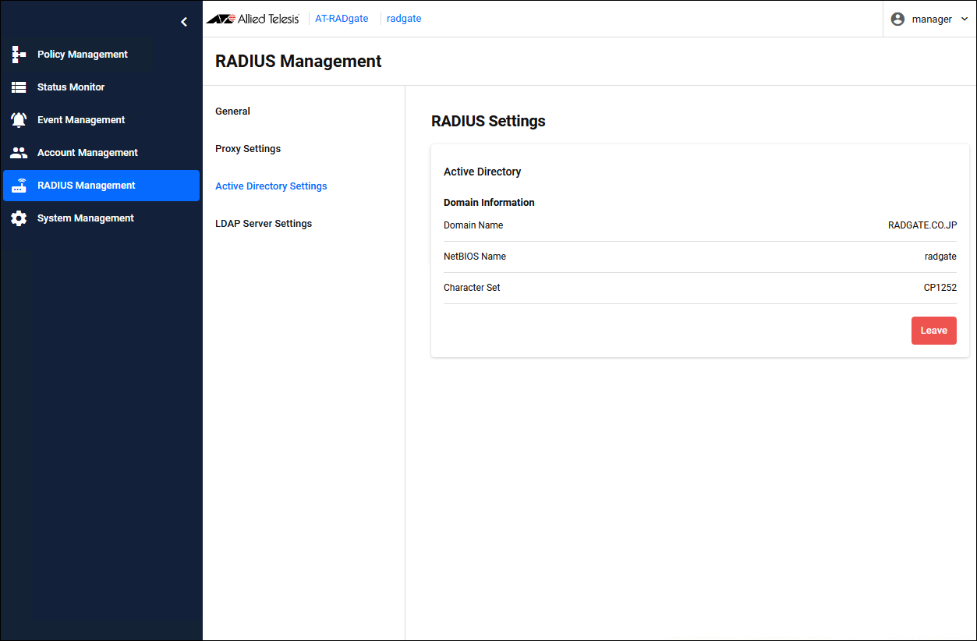Select the Status Monitor list icon
The image size is (977, 641).
click(19, 87)
